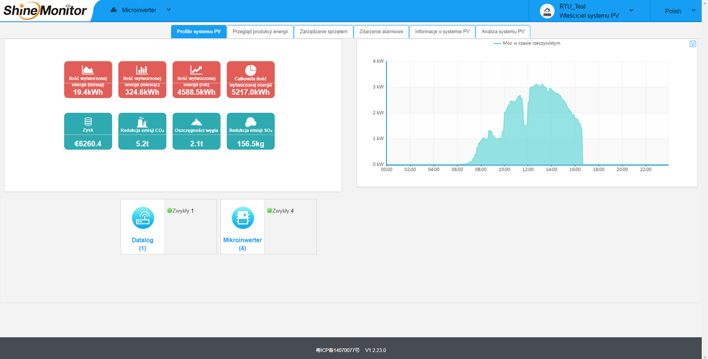
Task: Open the Polish language dropdown
Action: coord(680,11)
